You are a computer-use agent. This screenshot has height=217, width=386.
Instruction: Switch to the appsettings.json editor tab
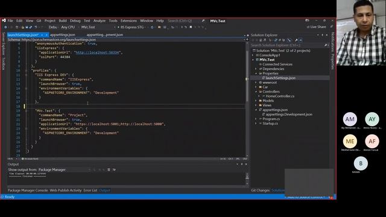click(x=63, y=35)
